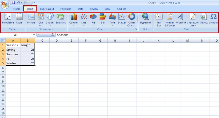This screenshot has width=219, height=118.
Task: Click the Redo arrow icon
Action: [25, 3]
